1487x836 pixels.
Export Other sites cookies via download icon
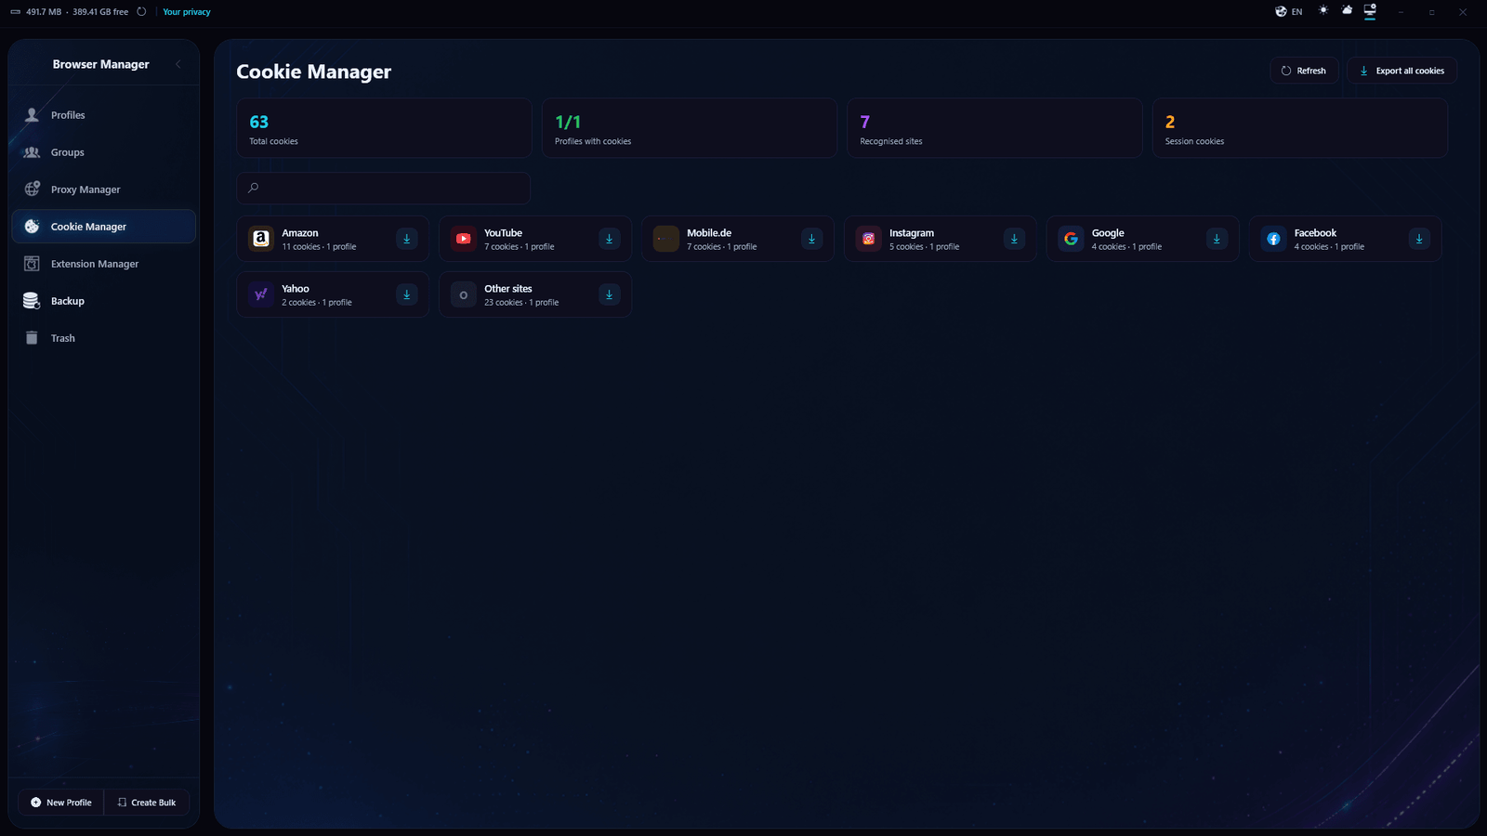point(610,294)
